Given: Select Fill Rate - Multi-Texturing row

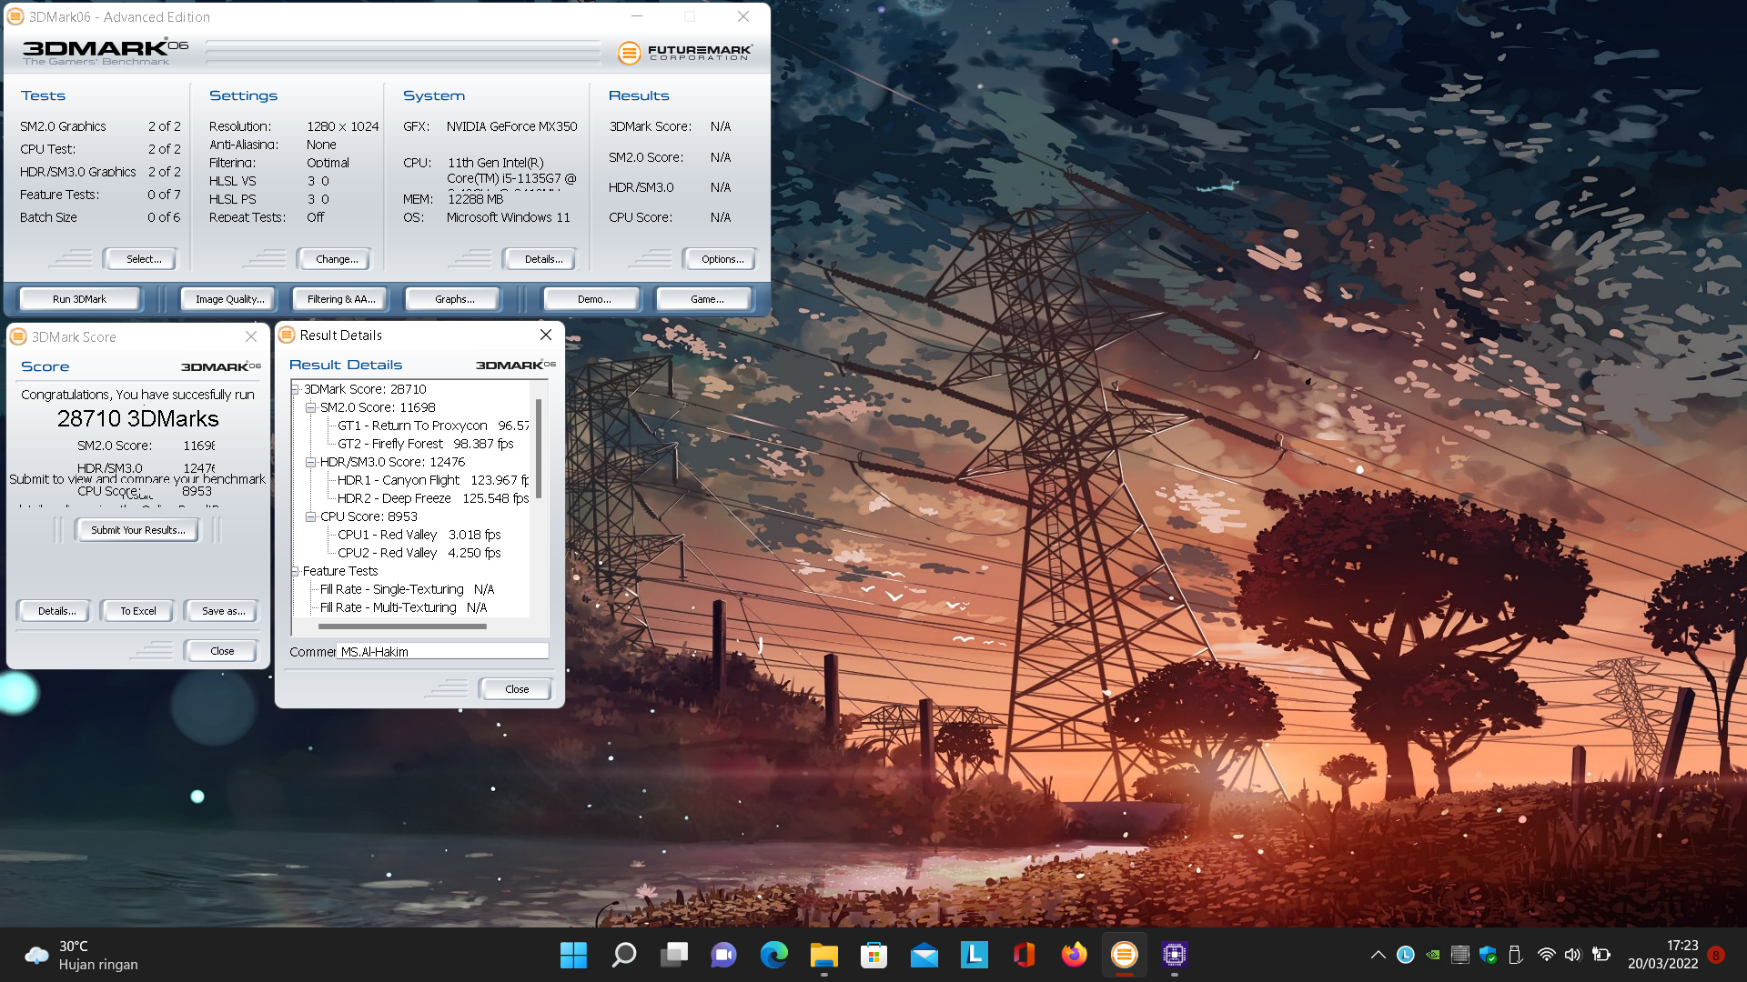Looking at the screenshot, I should pos(403,607).
